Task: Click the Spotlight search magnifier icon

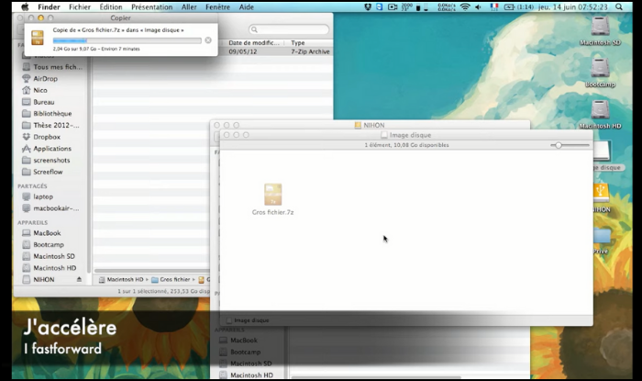Action: coord(617,6)
